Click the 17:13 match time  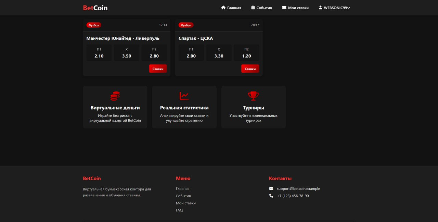click(x=163, y=25)
